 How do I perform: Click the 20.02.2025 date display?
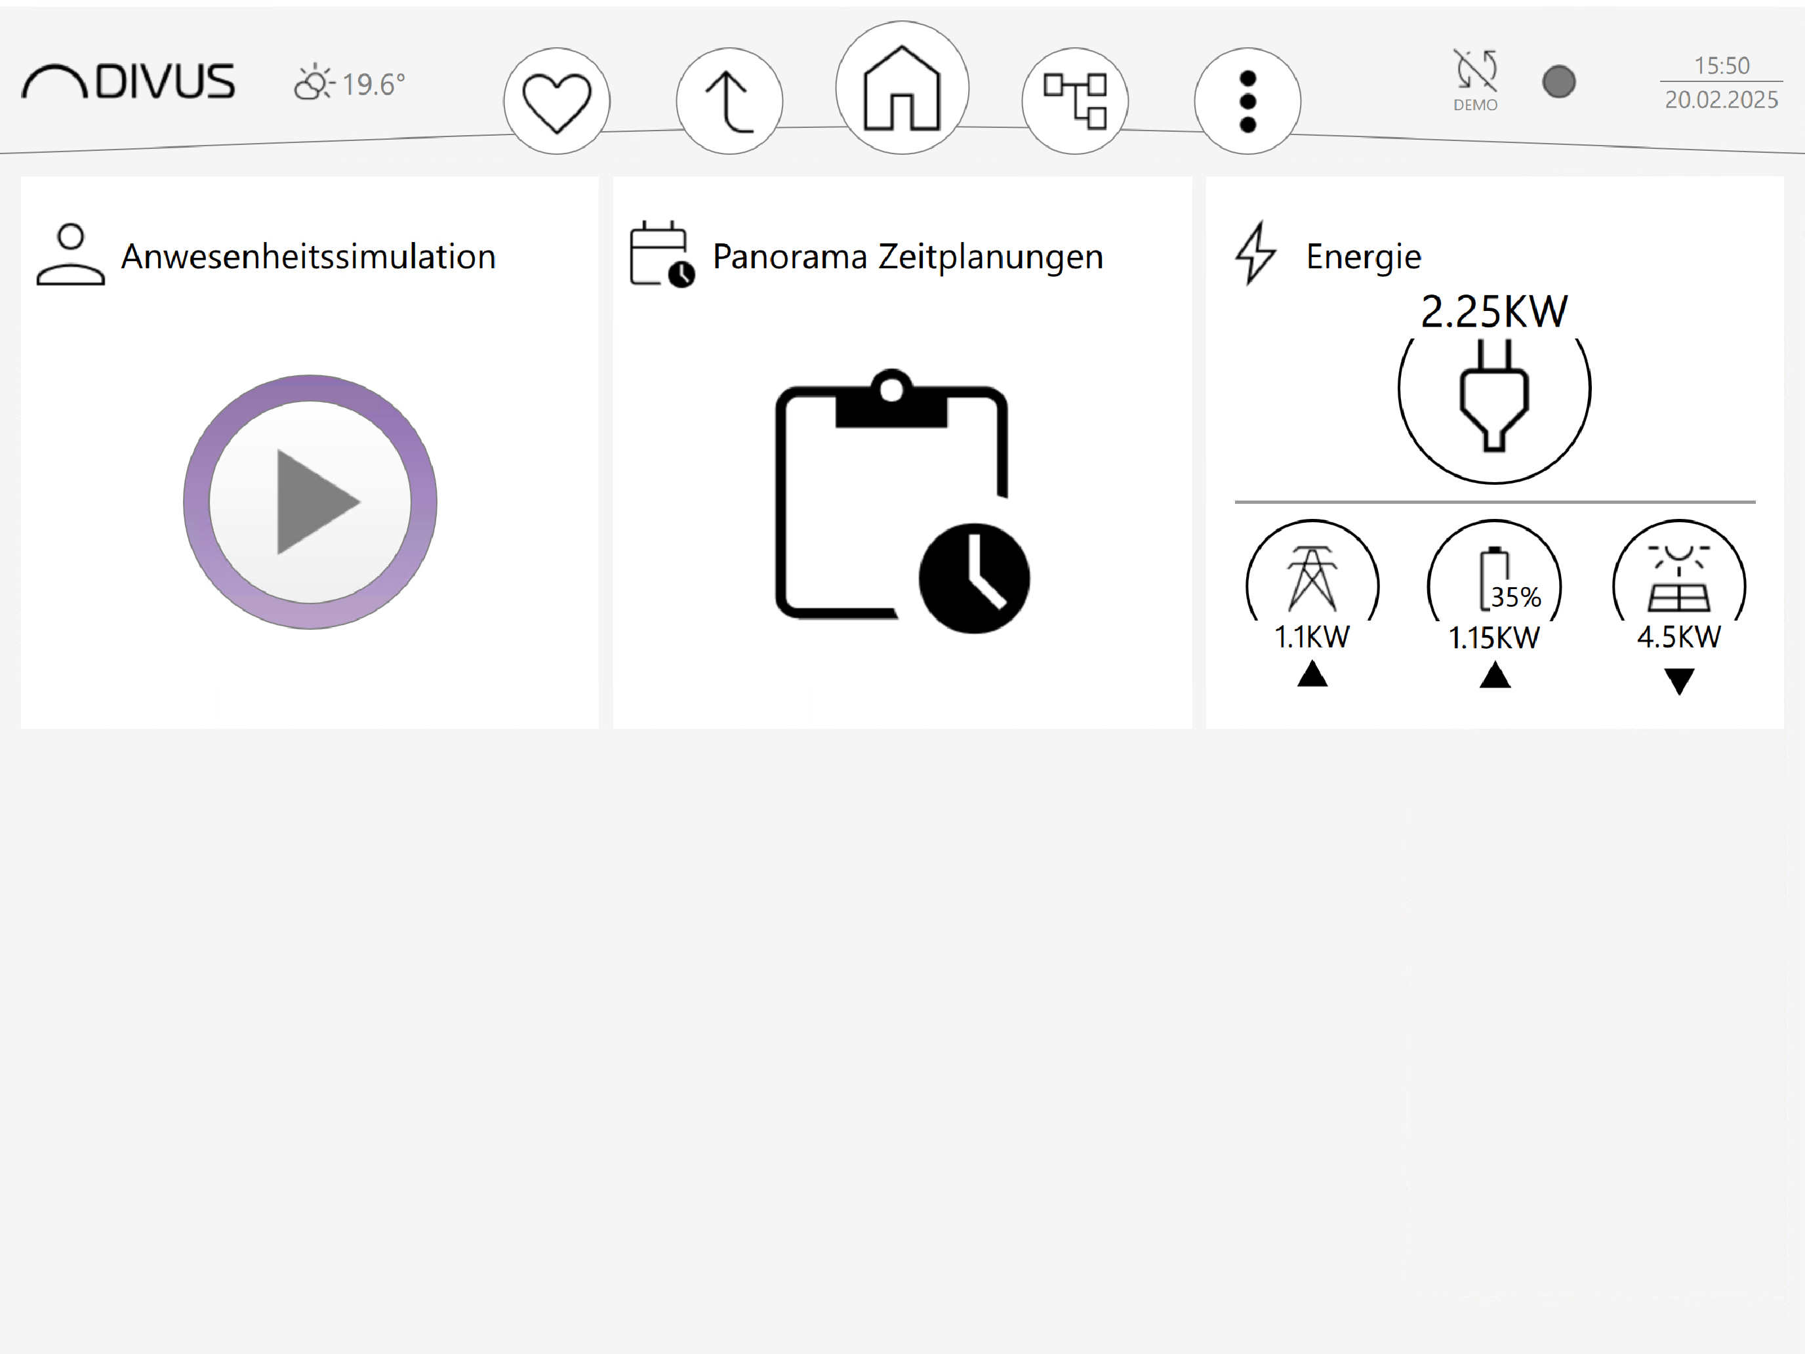tap(1721, 100)
